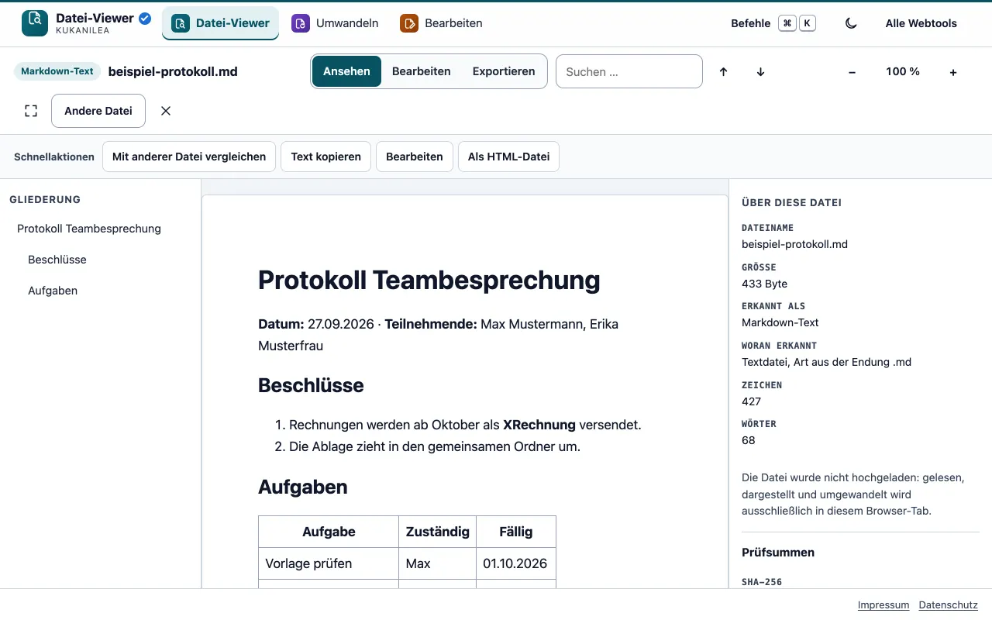The height and width of the screenshot is (620, 992).
Task: Click the 100 % zoom level
Action: [x=903, y=71]
